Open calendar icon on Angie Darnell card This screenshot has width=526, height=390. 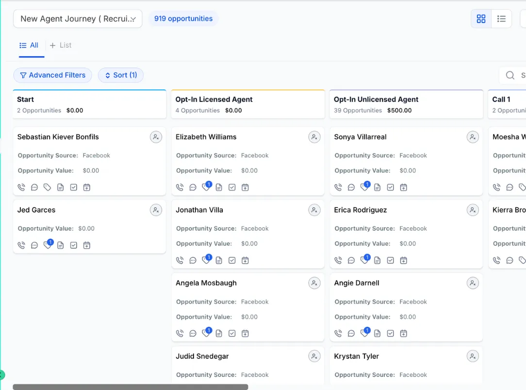click(404, 333)
